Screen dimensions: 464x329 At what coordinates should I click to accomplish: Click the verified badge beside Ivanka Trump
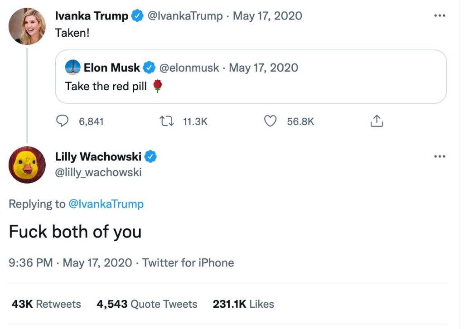pos(136,16)
